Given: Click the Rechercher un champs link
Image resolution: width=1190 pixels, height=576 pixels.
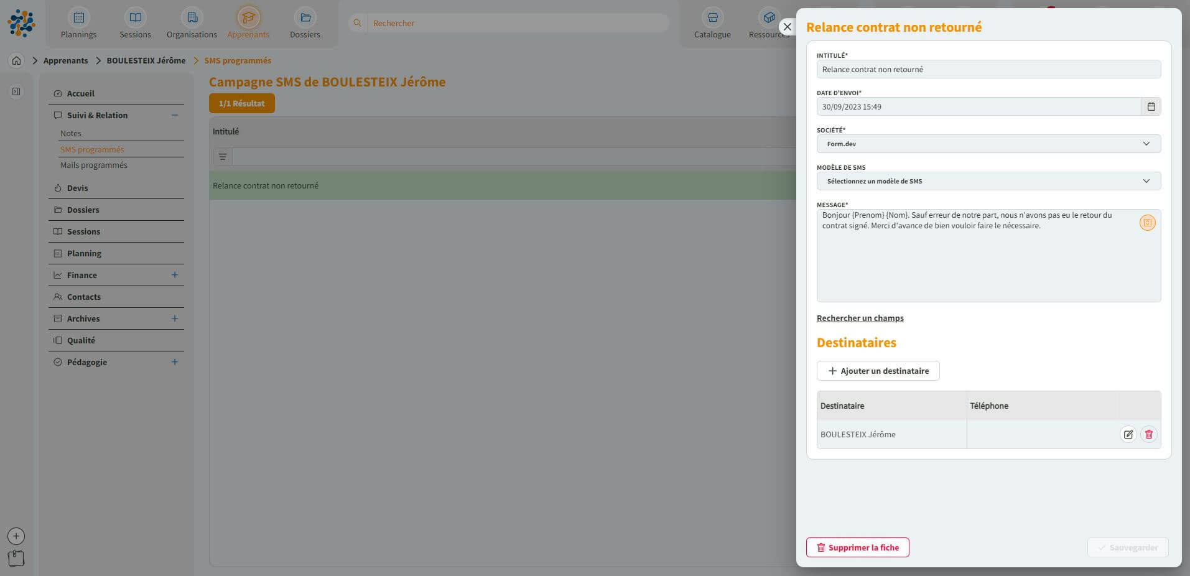Looking at the screenshot, I should [x=860, y=318].
